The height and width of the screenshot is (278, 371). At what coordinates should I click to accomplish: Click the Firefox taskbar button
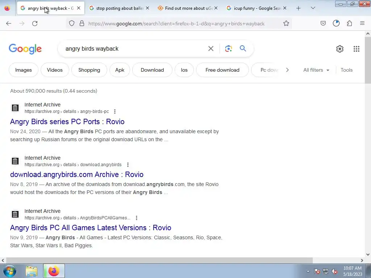pos(54,271)
